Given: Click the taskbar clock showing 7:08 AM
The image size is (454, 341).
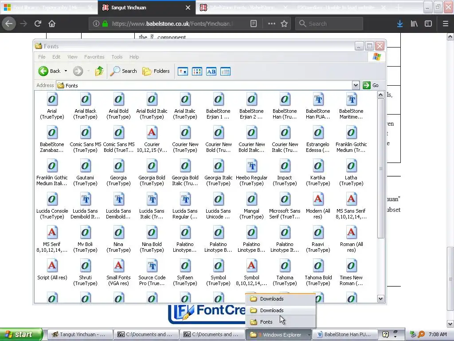Looking at the screenshot, I should (x=438, y=334).
